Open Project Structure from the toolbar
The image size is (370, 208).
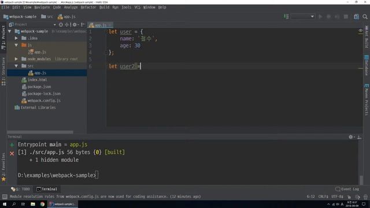point(356,17)
